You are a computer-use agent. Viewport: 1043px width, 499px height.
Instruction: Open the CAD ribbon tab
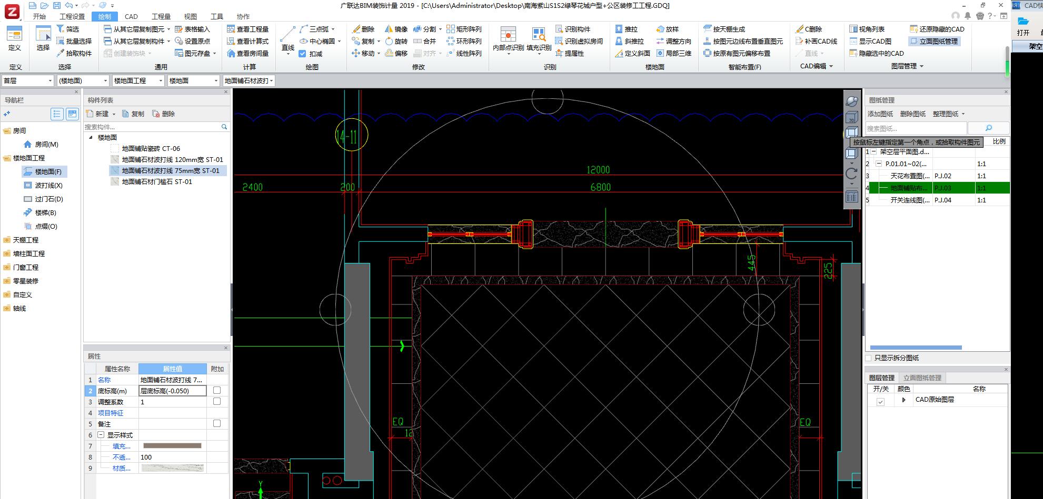tap(131, 16)
